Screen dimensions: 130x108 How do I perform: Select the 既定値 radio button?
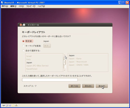pyautogui.click(x=23, y=41)
